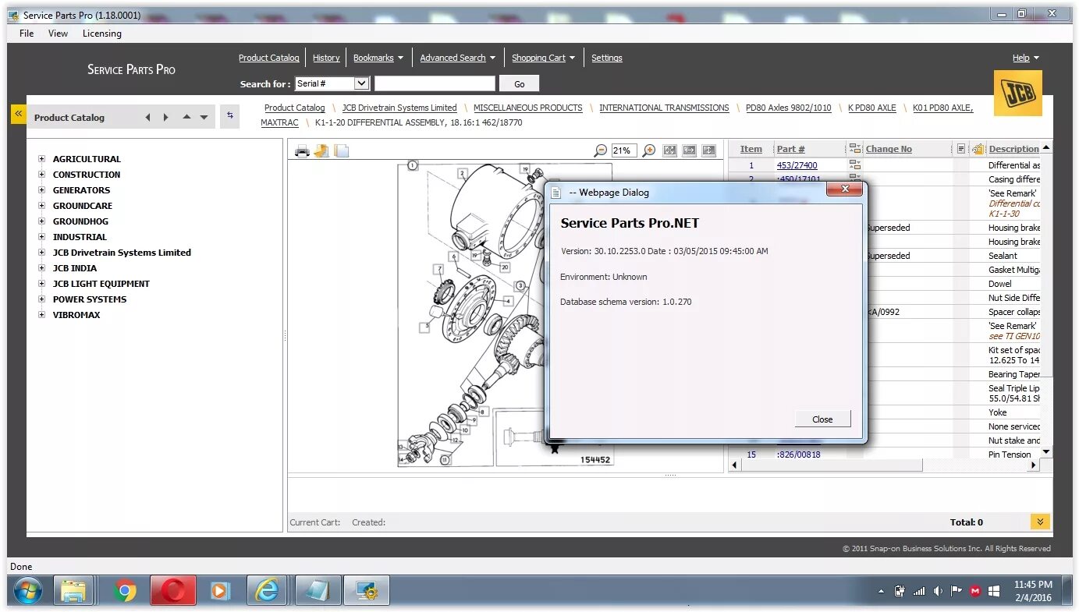
Task: Expand JCB Drivetrain Systems Limited node
Action: [x=42, y=253]
